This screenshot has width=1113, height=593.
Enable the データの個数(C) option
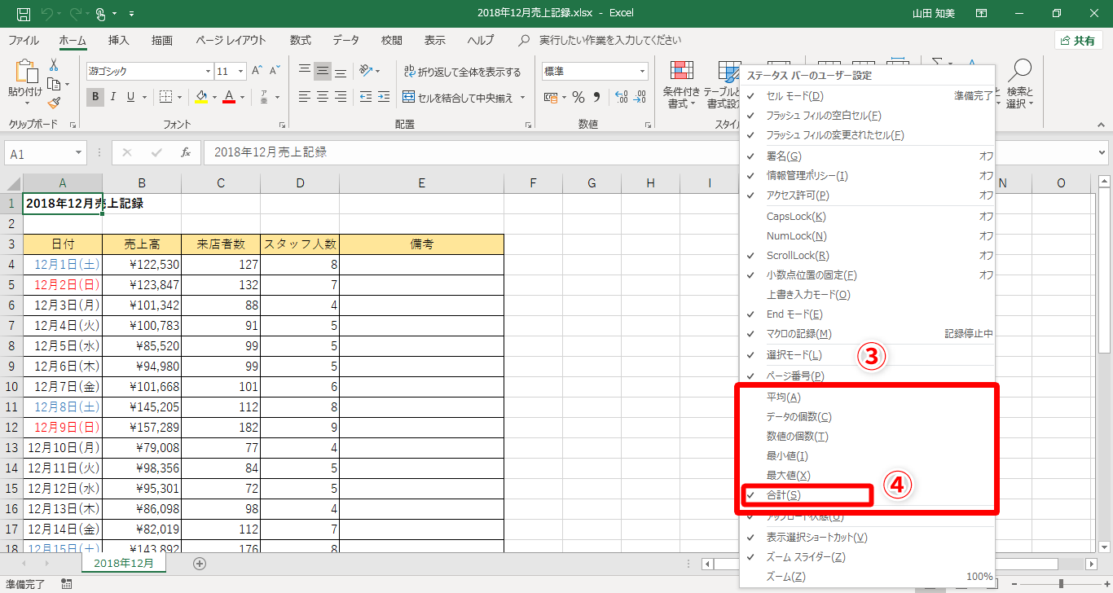867,417
